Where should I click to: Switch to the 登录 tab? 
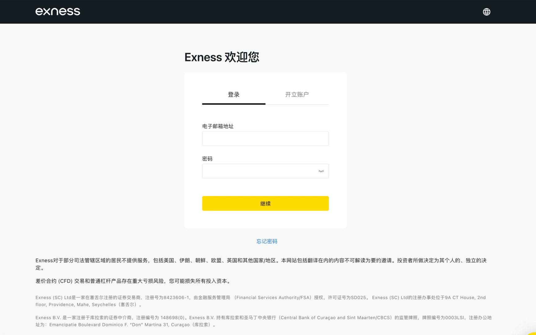coord(234,95)
